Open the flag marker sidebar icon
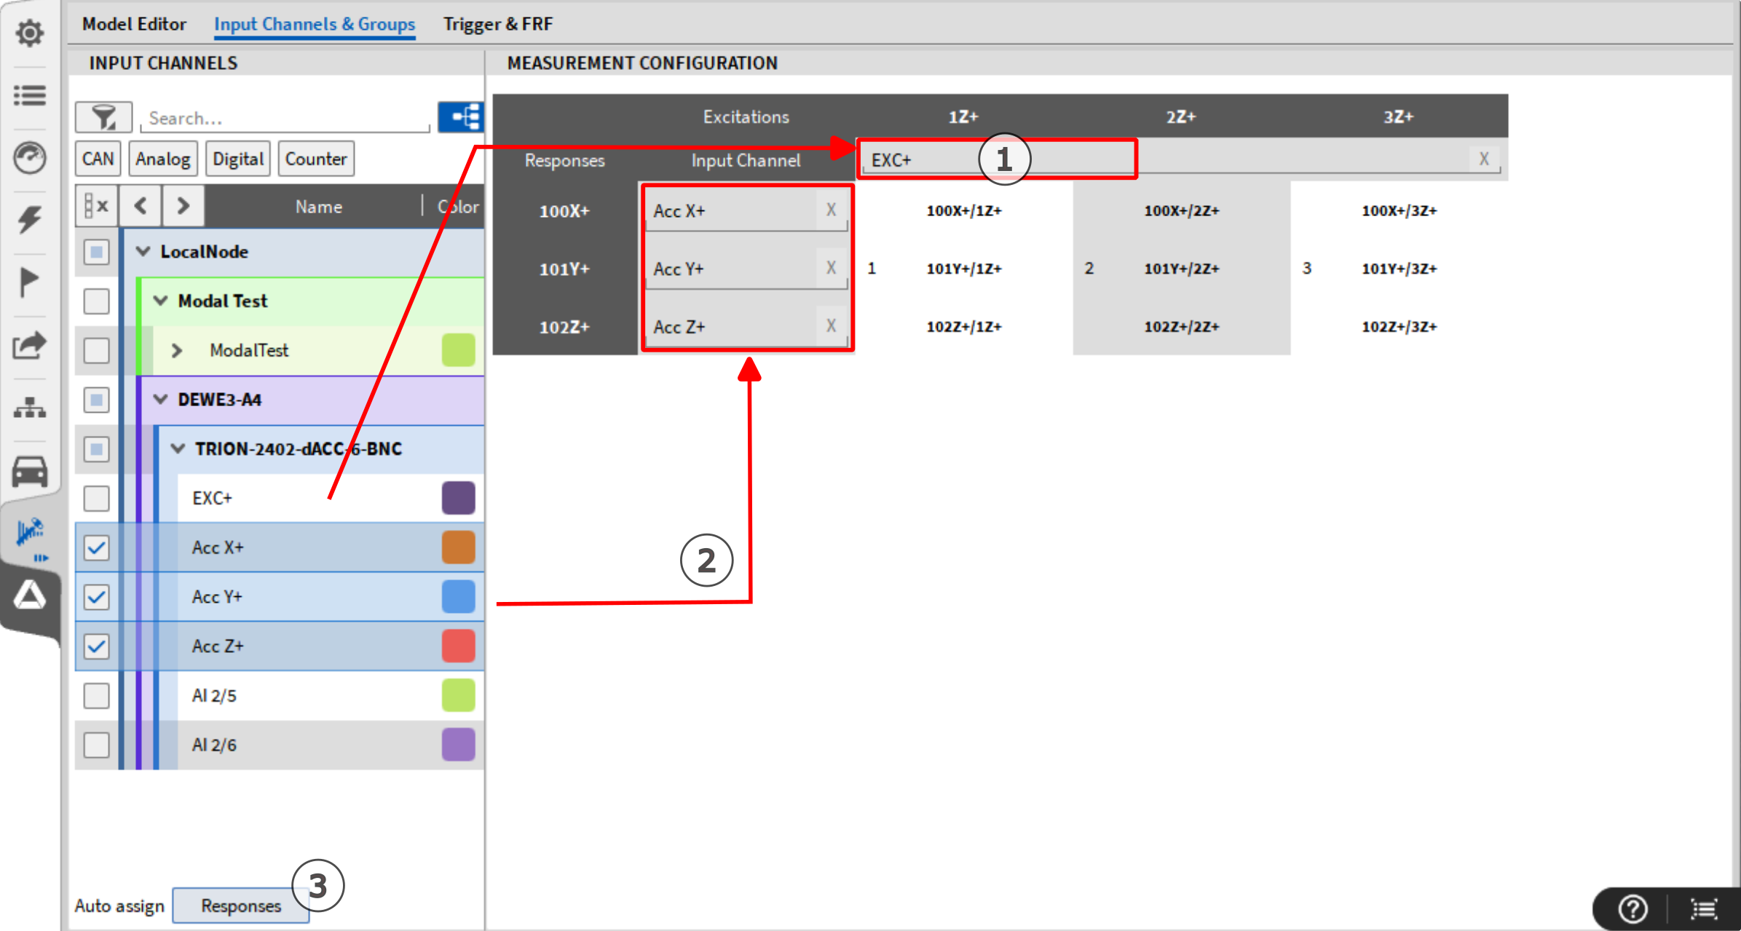Screen dimensions: 1741x931 click(28, 282)
